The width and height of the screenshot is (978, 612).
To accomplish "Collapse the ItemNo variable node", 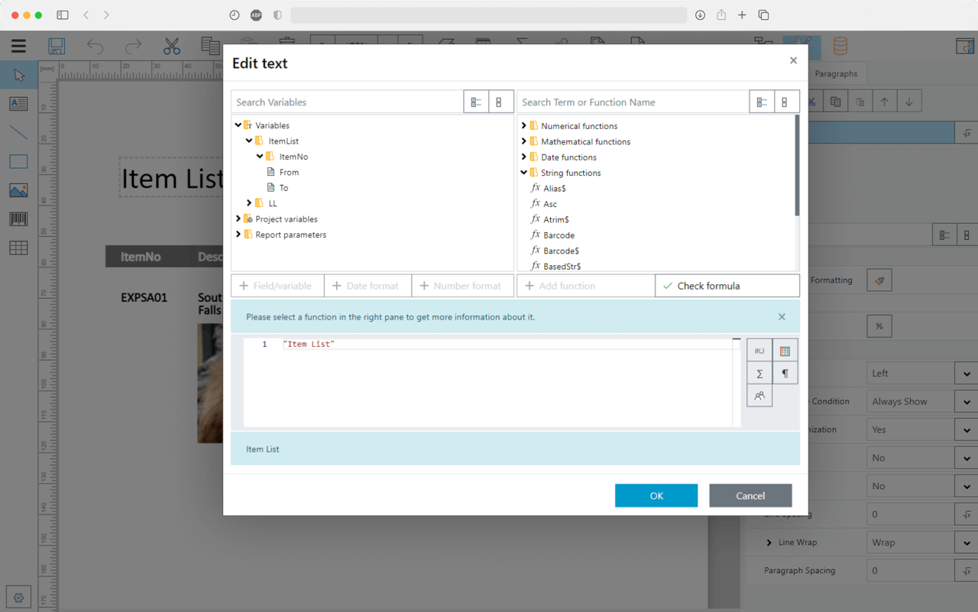I will coord(260,156).
